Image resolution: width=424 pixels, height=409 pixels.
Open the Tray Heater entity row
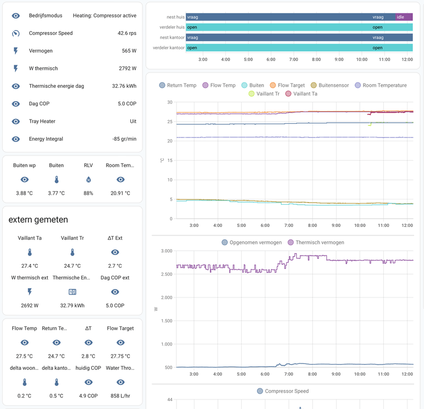74,122
